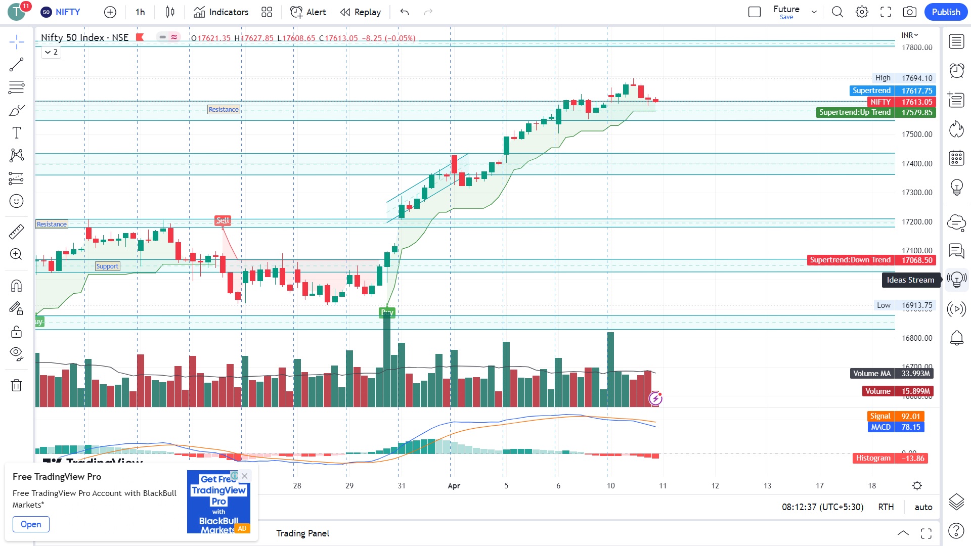Select the chart layout square

[x=754, y=12]
